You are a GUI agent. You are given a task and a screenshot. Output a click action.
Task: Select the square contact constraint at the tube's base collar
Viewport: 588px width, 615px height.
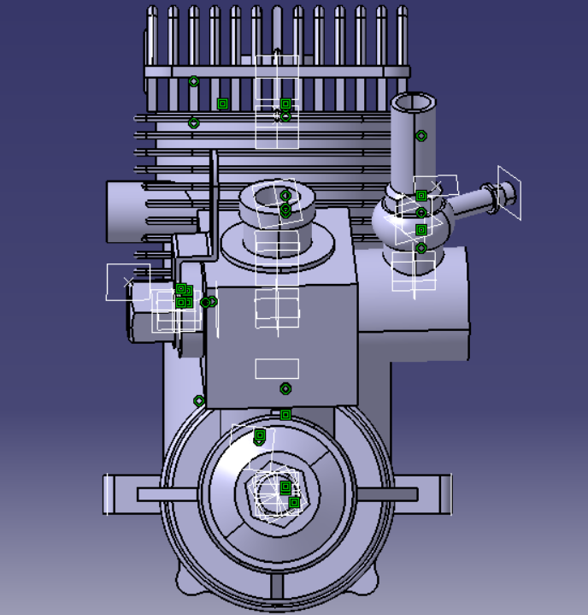click(x=421, y=195)
